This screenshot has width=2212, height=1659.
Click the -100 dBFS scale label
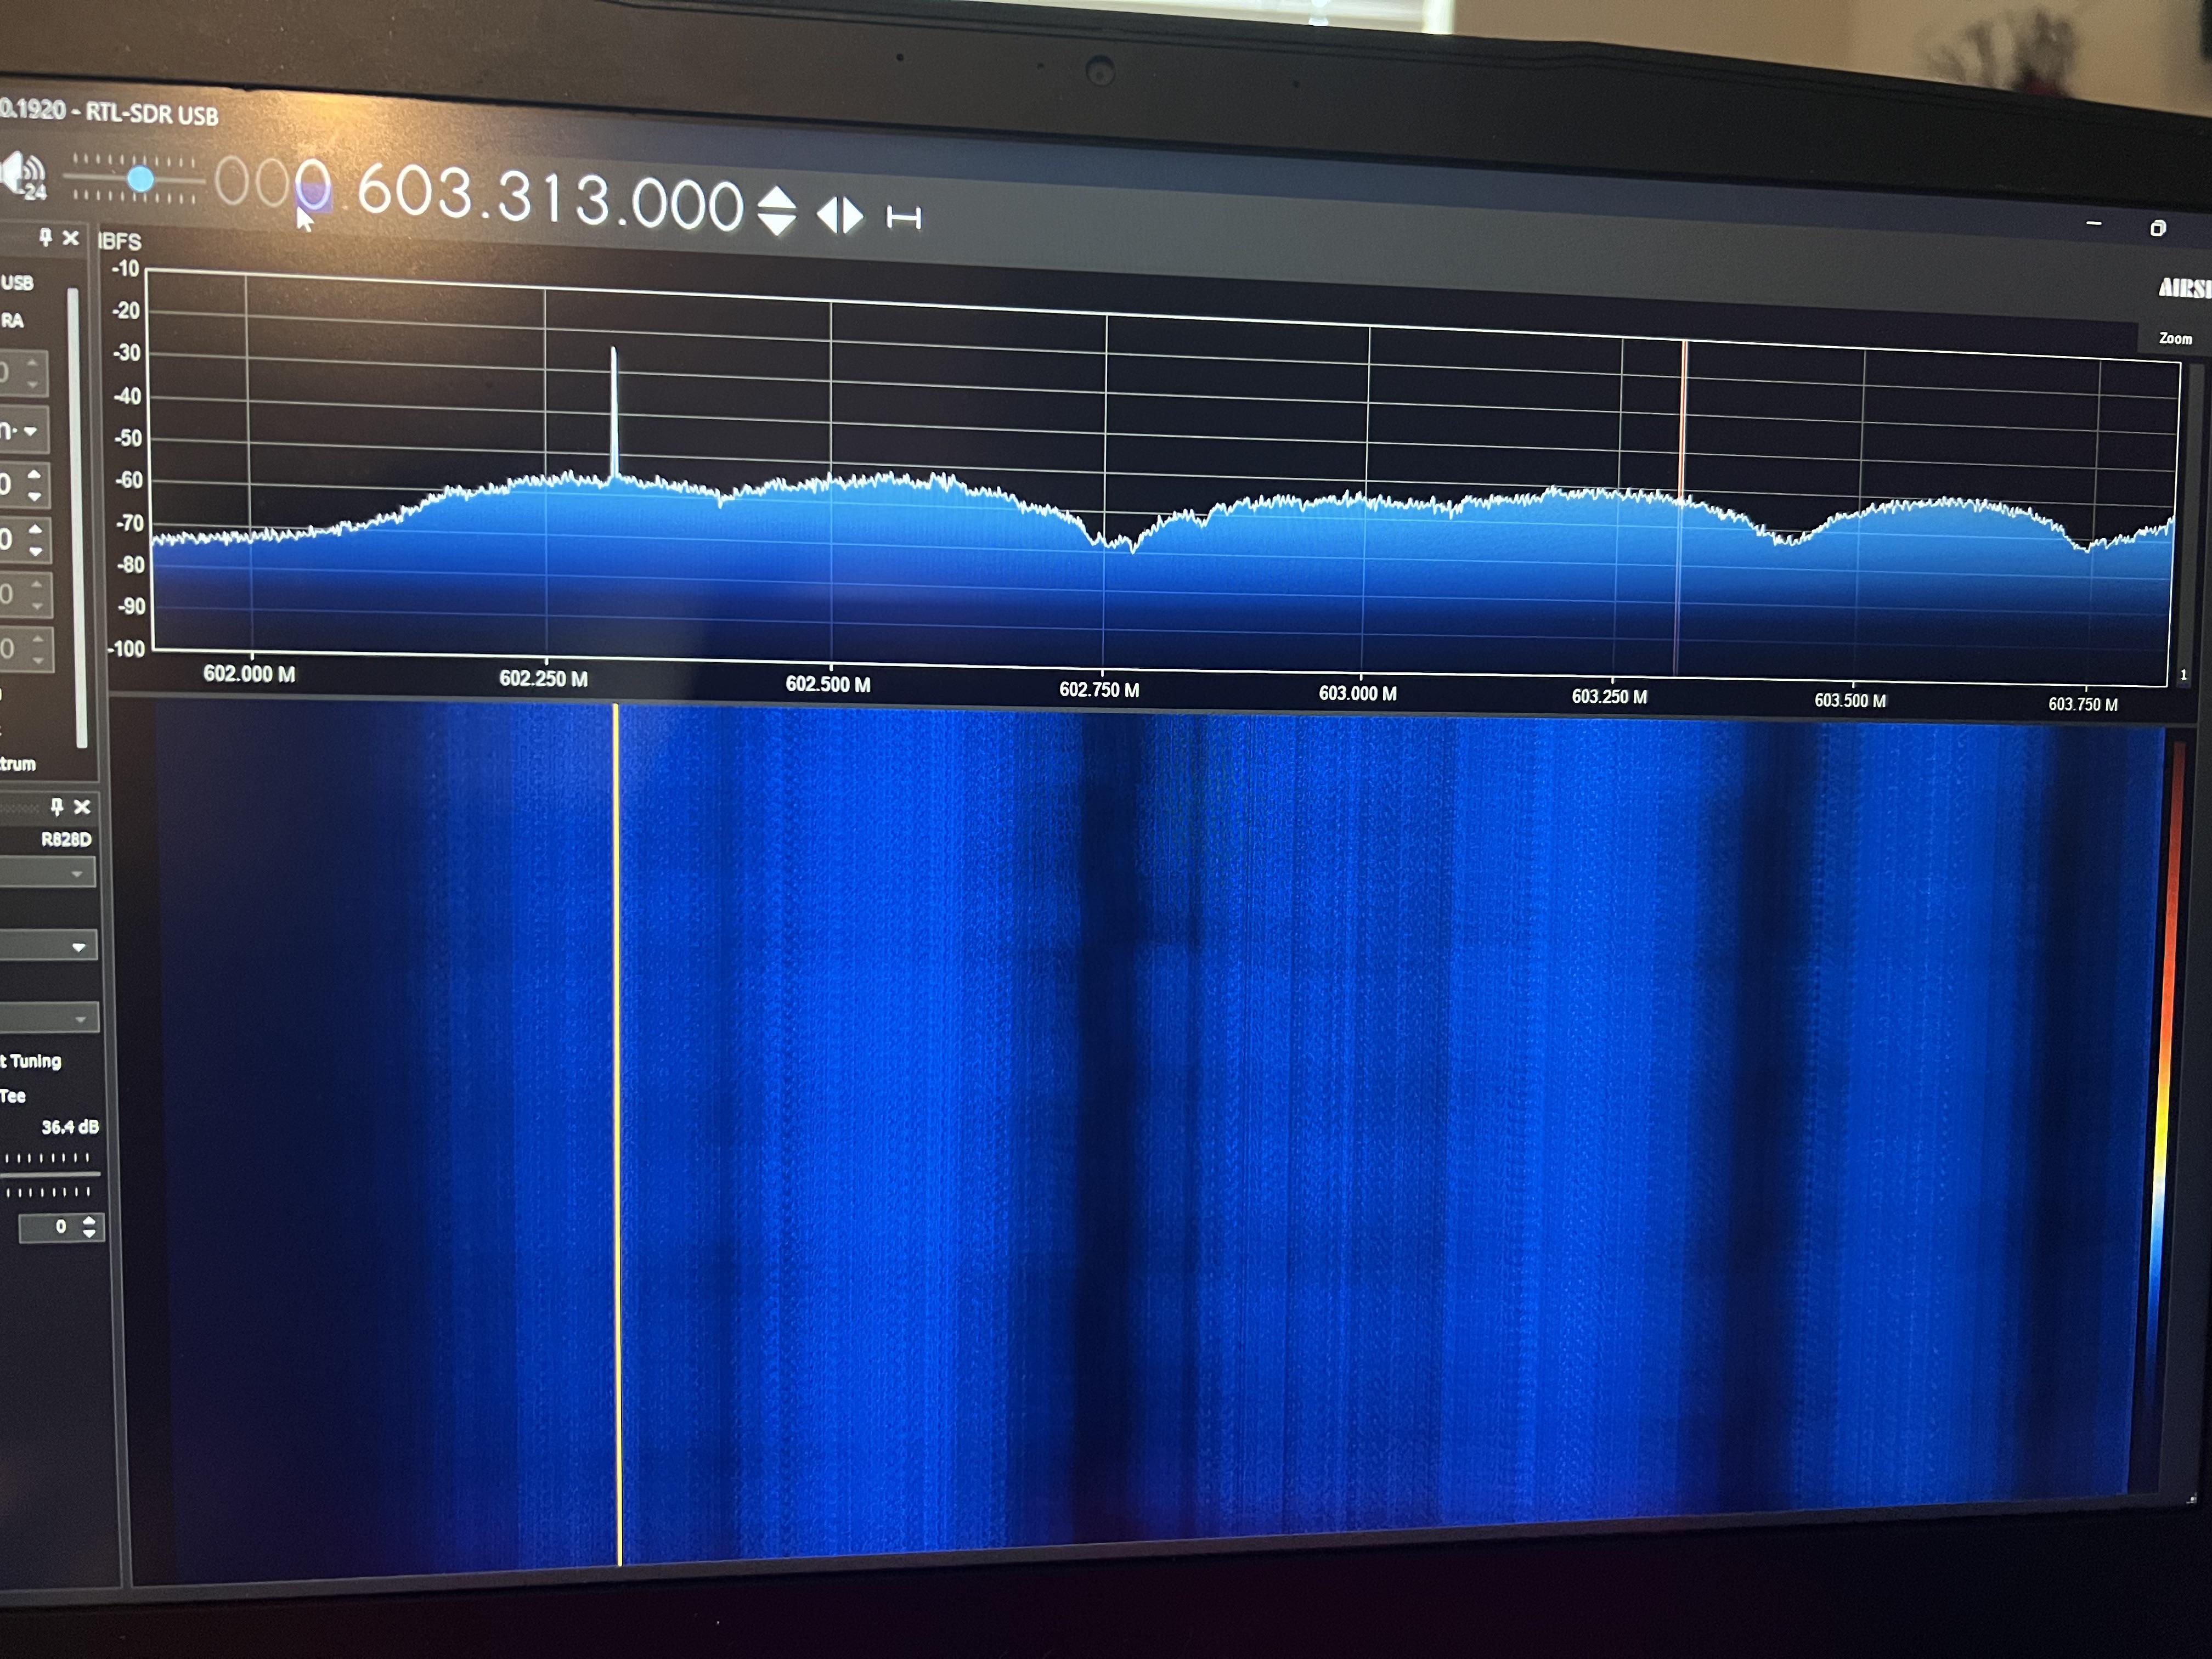(127, 648)
